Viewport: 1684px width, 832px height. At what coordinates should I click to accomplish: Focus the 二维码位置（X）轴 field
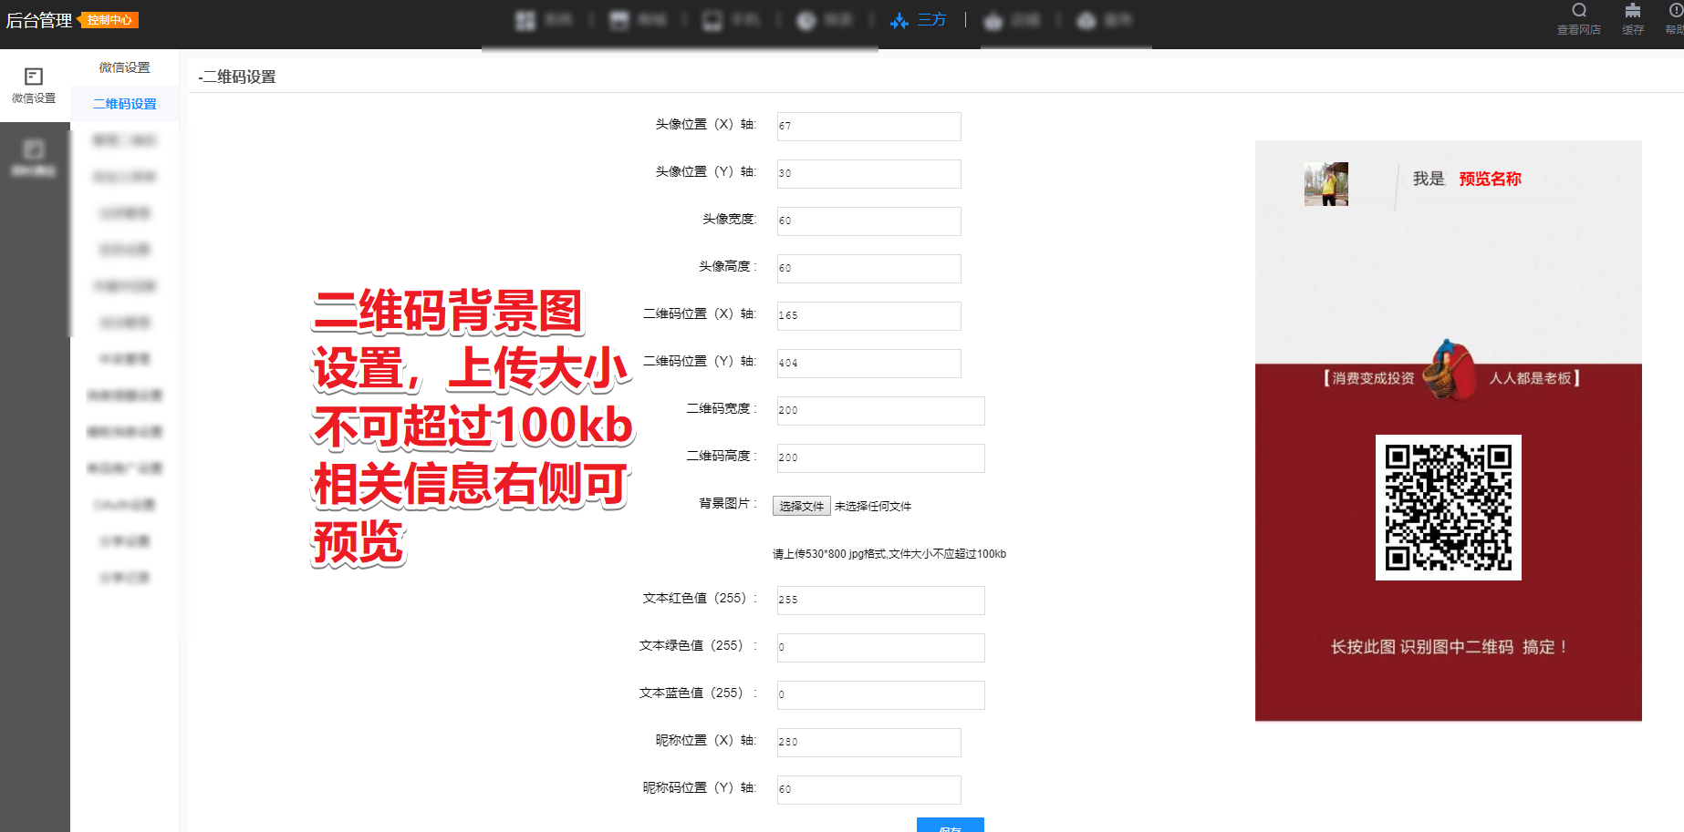pos(868,316)
